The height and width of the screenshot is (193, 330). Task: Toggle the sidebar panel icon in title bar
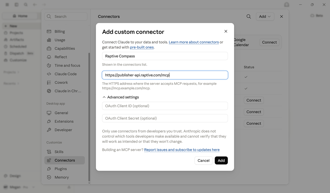tap(16, 5)
